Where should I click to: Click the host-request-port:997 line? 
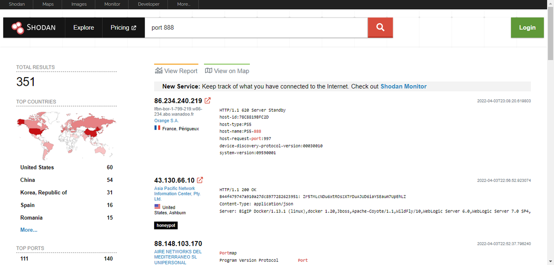coord(245,139)
